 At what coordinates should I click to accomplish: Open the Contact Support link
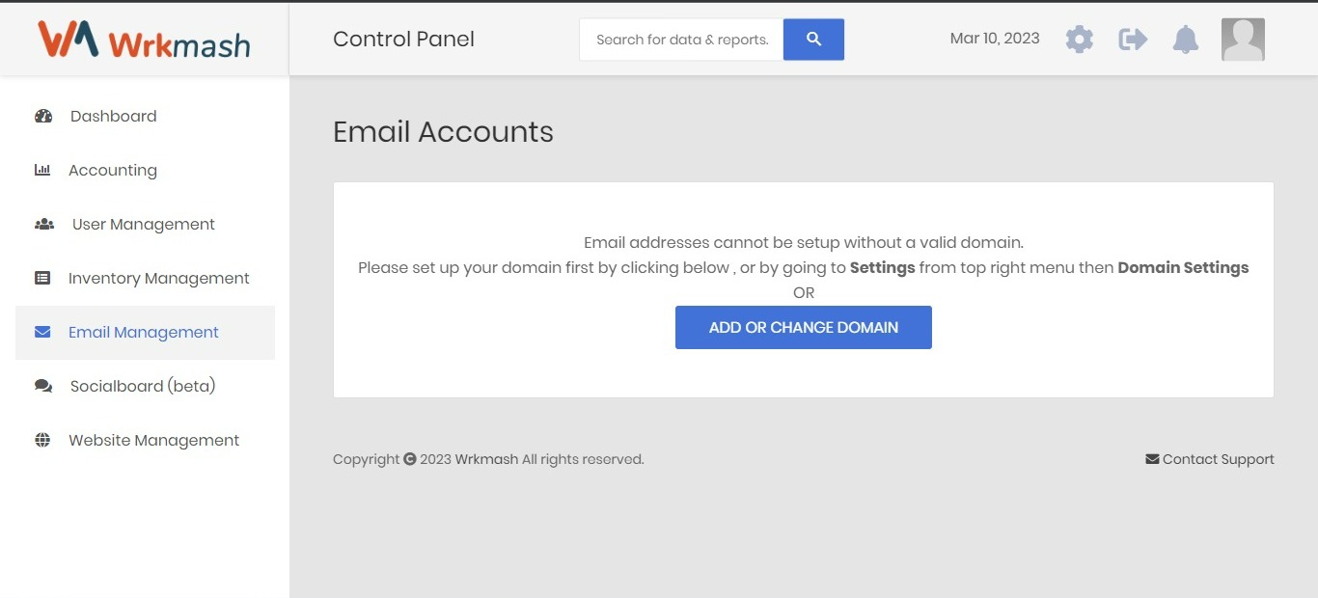[x=1210, y=459]
